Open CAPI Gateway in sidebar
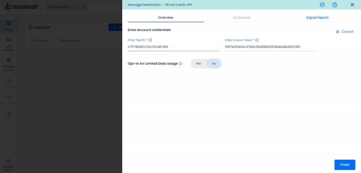361x173 pixels. [x=9, y=45]
